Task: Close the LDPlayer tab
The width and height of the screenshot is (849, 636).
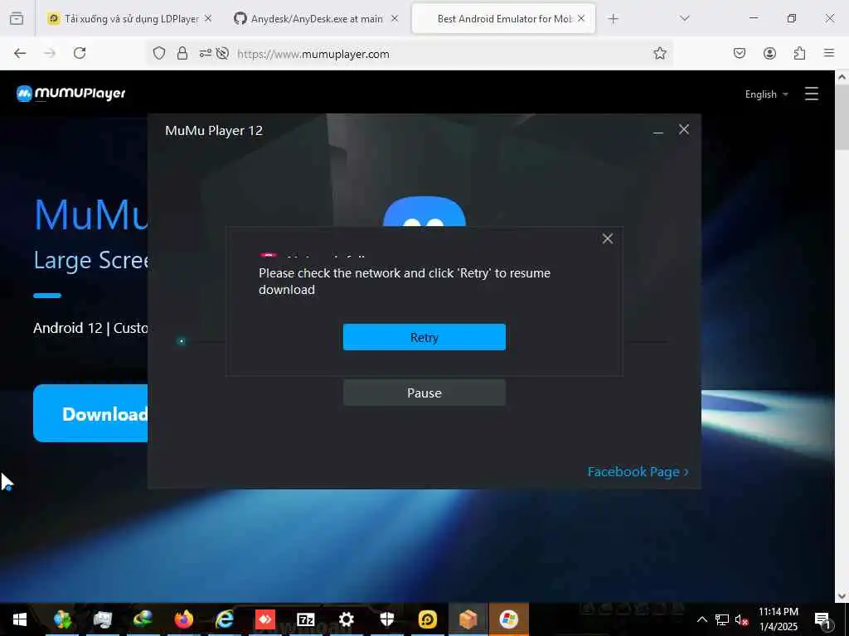Action: (208, 18)
